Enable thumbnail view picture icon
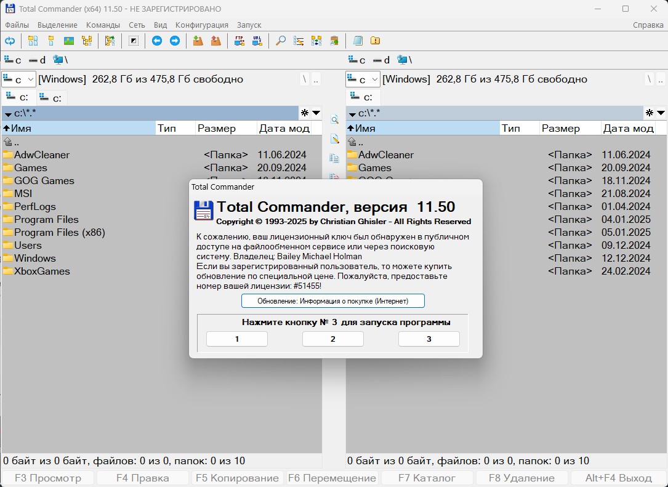 coord(69,41)
